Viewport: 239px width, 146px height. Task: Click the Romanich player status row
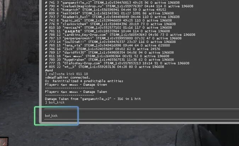click(106, 10)
